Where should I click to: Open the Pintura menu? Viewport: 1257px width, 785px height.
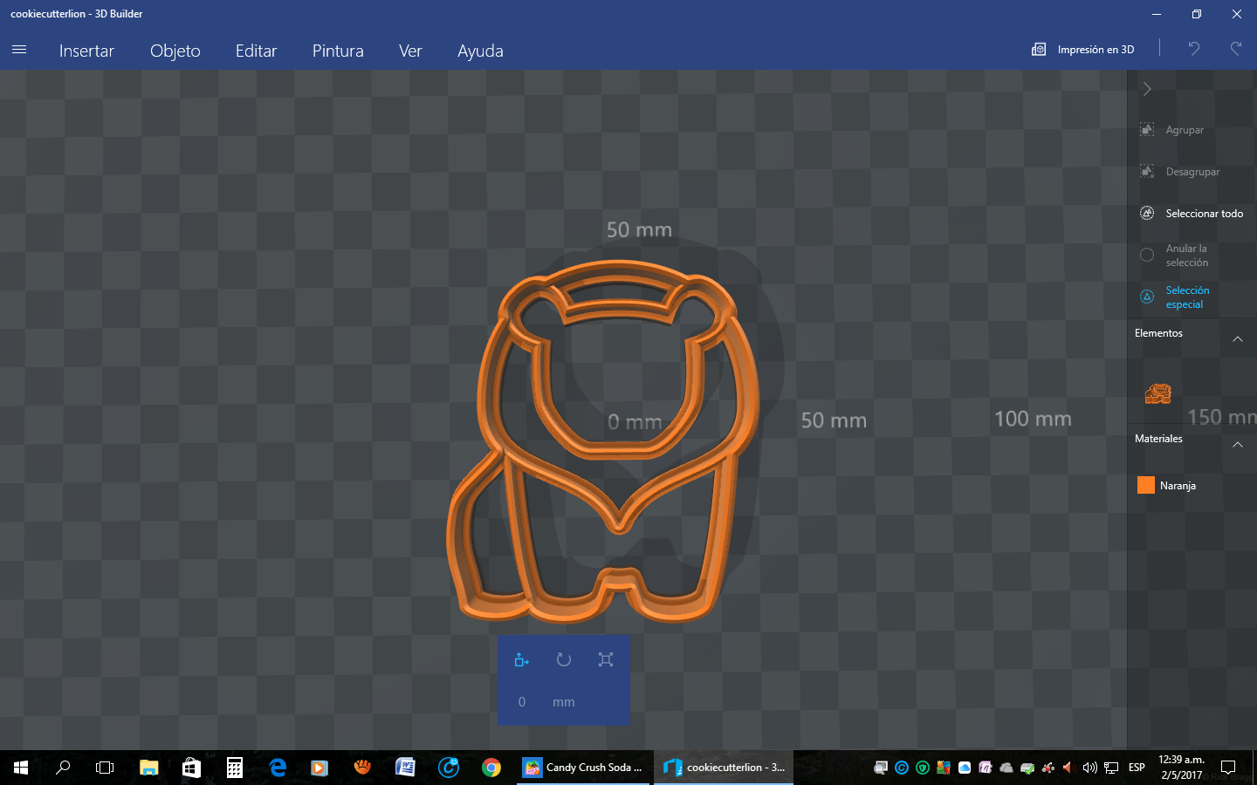point(338,51)
